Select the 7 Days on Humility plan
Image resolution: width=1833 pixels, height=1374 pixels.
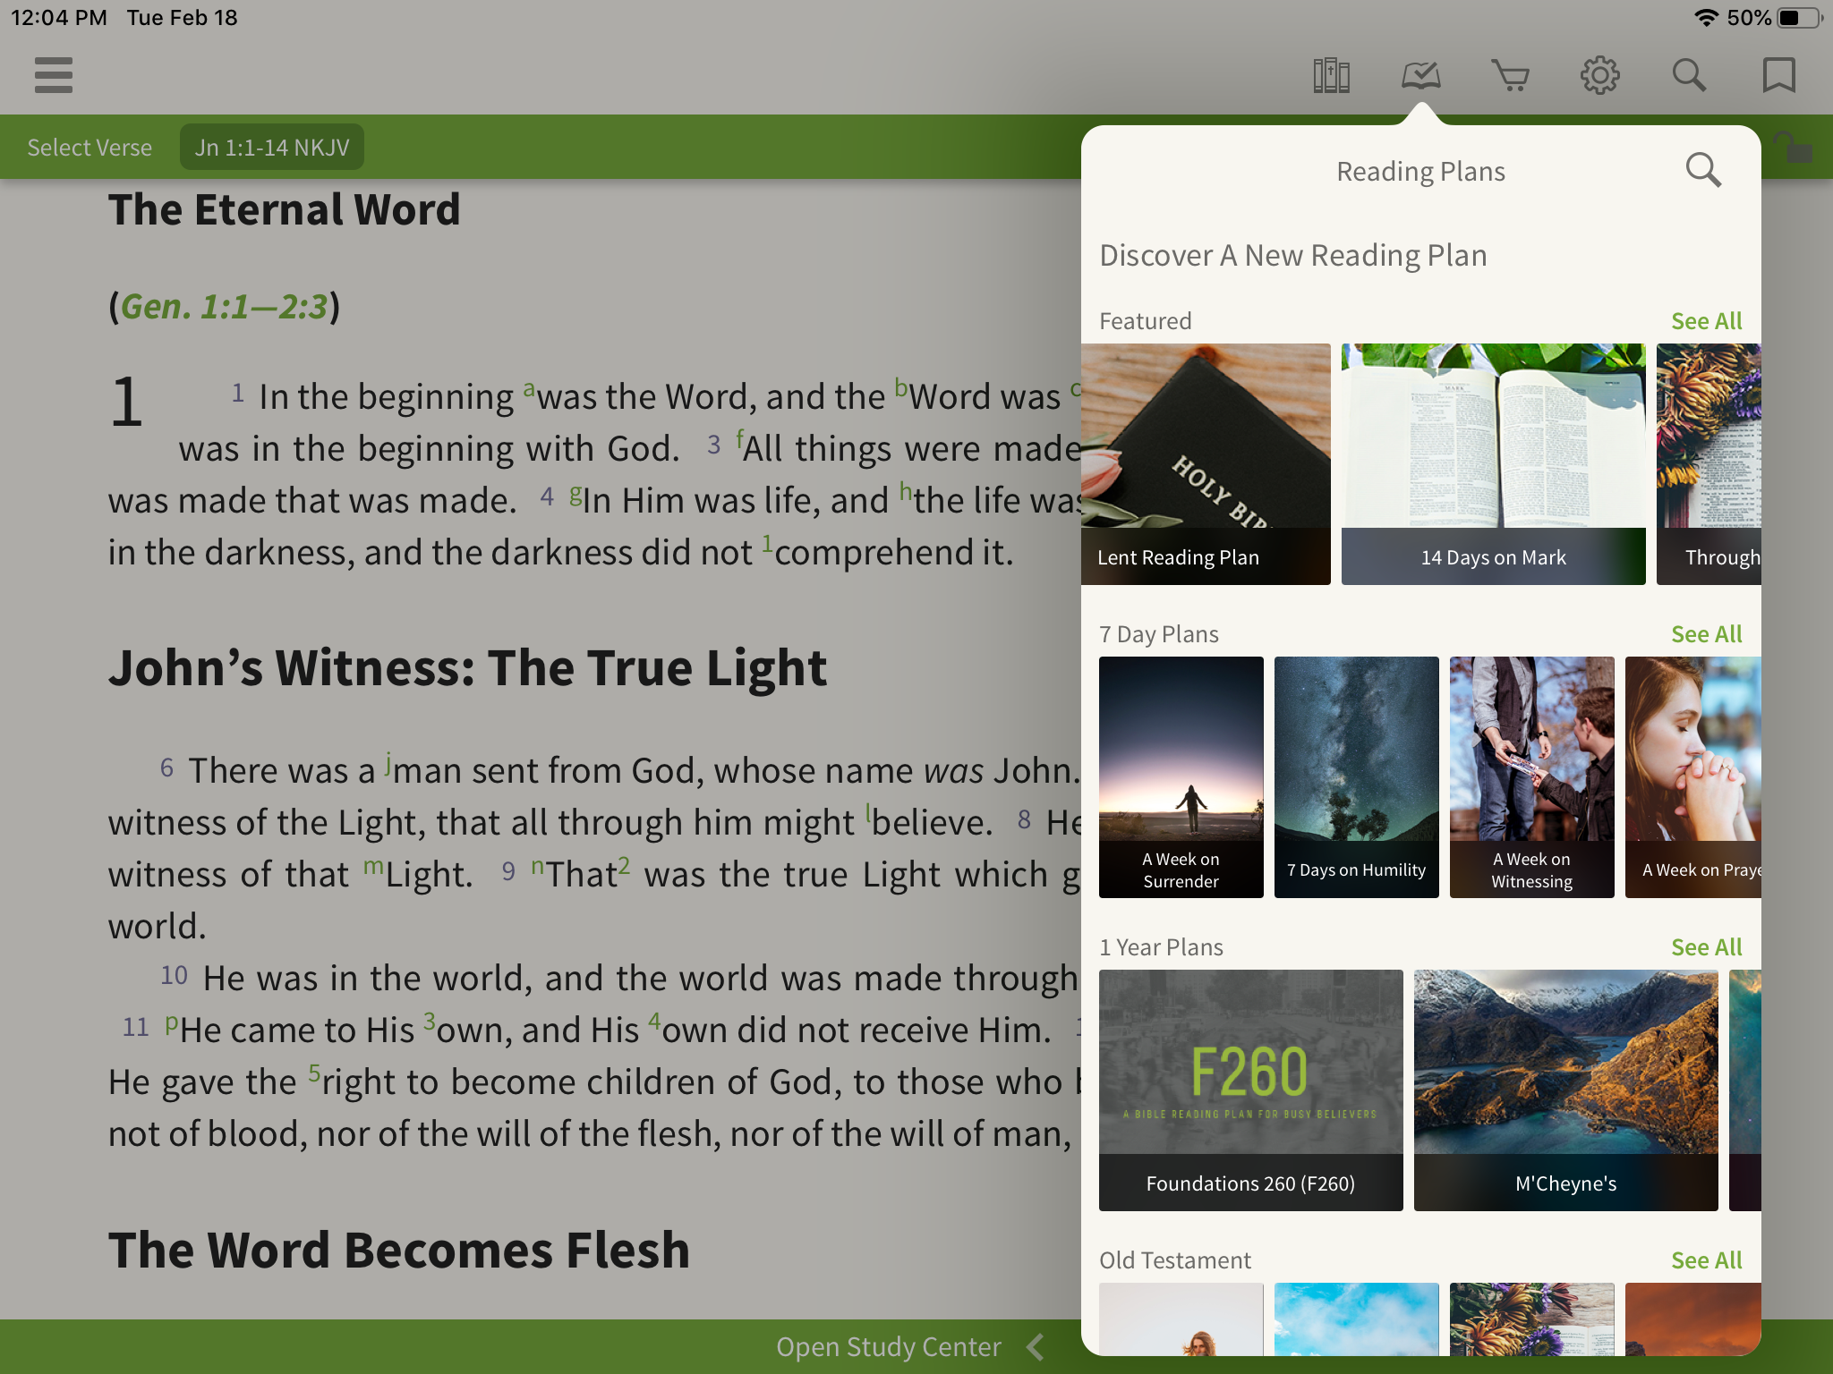pos(1355,776)
